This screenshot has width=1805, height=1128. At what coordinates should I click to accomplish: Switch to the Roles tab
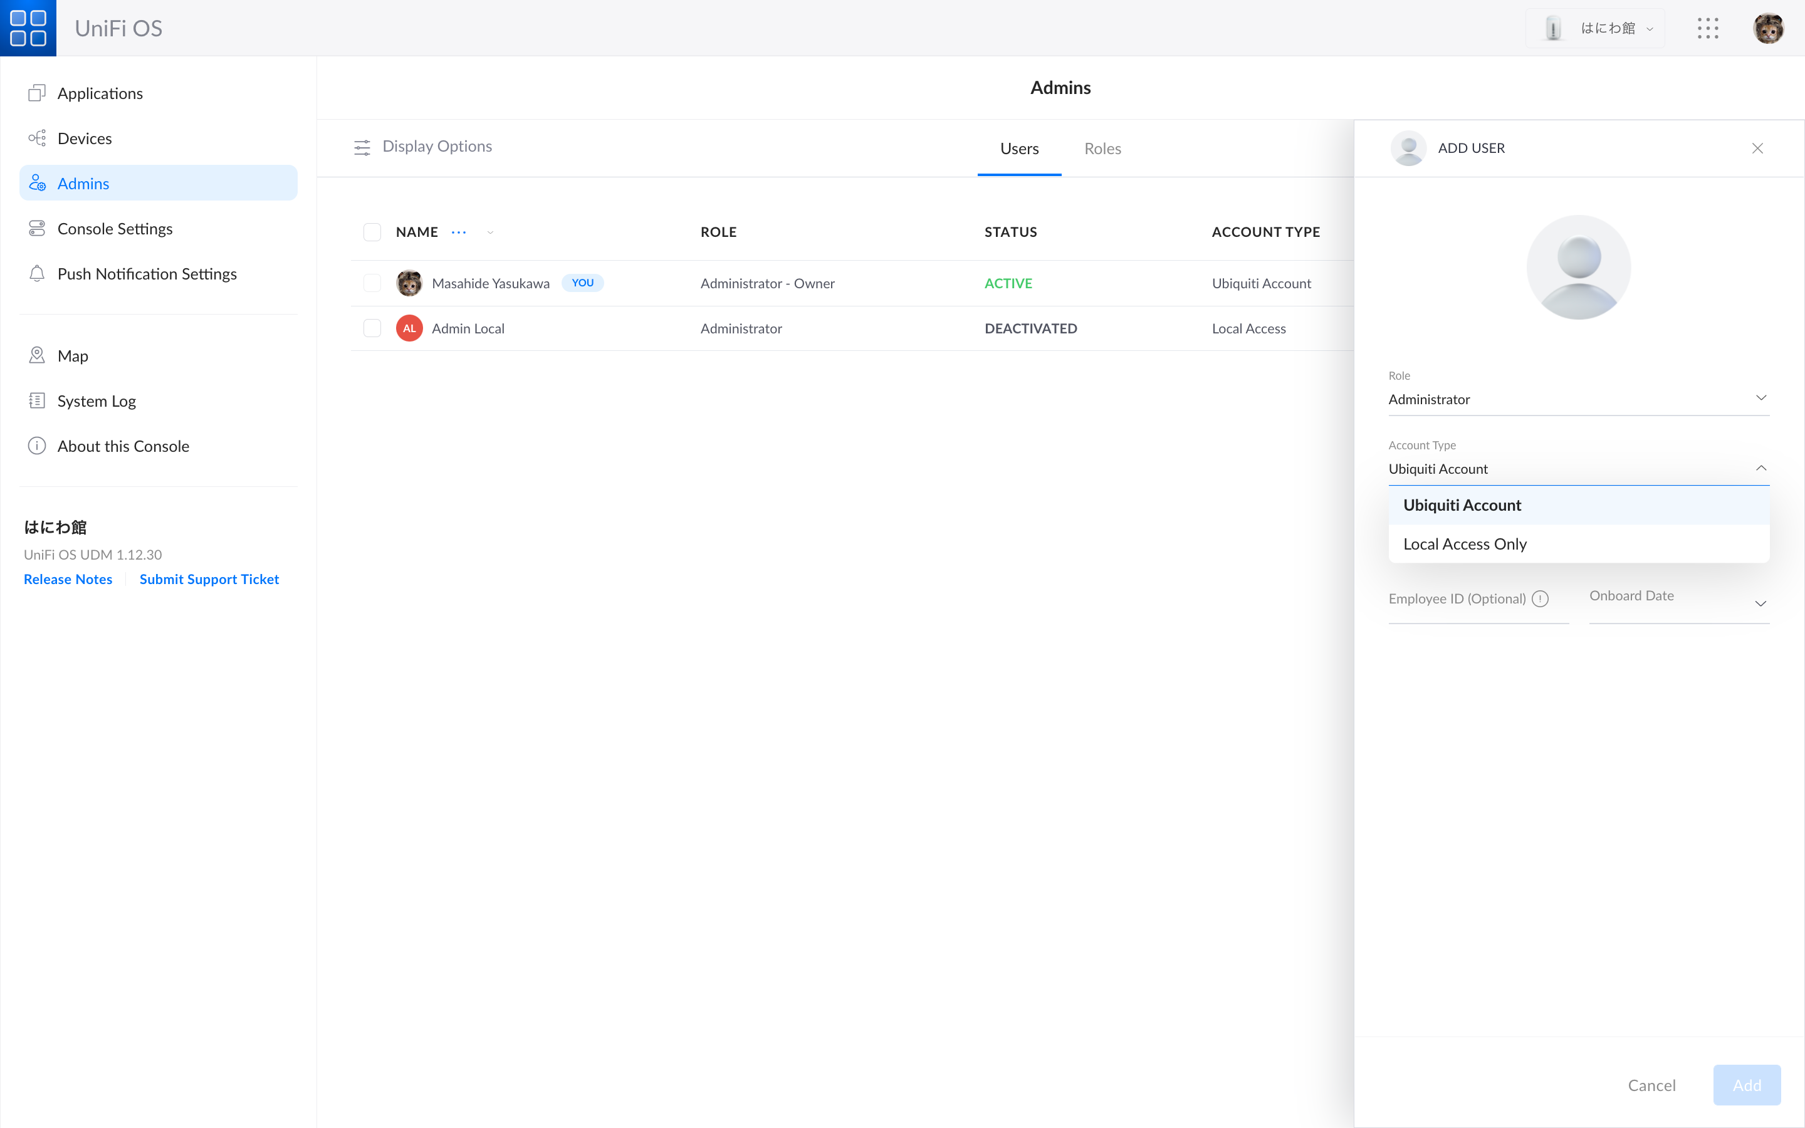tap(1102, 149)
